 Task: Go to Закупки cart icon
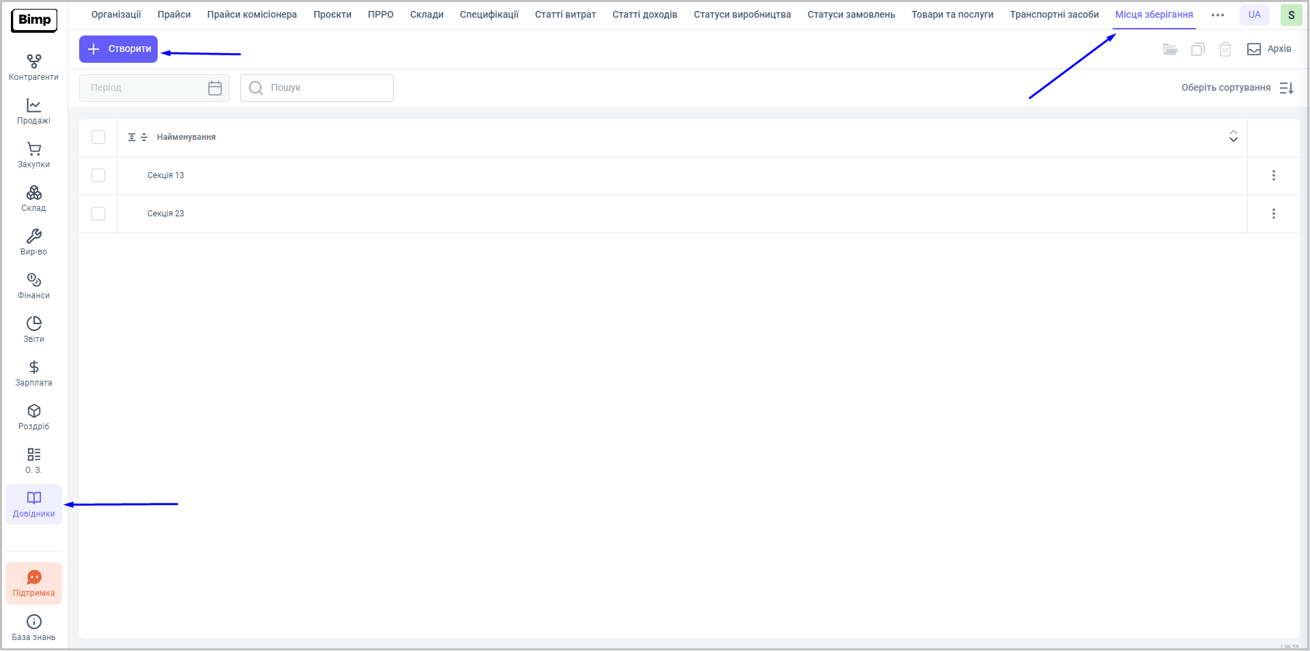(33, 149)
